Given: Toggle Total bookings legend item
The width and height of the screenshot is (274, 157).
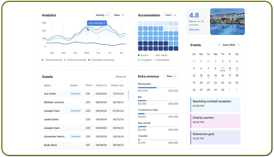Looking at the screenshot, I should pyautogui.click(x=52, y=60).
